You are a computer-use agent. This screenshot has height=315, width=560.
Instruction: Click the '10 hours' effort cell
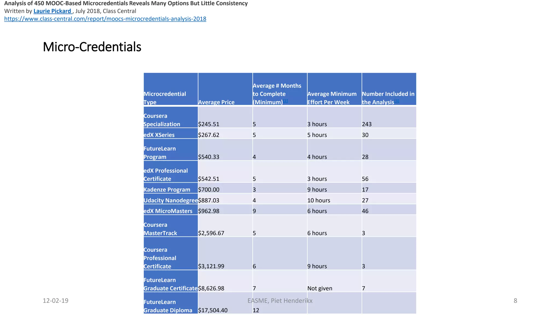point(334,199)
